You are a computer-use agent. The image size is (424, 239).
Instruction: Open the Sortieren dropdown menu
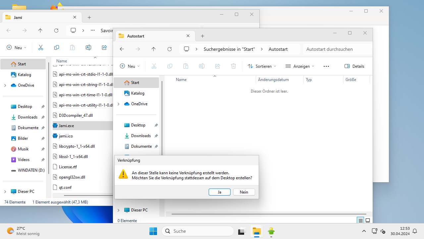(262, 66)
